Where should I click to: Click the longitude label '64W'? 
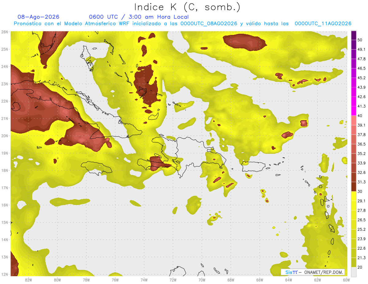pyautogui.click(x=289, y=280)
